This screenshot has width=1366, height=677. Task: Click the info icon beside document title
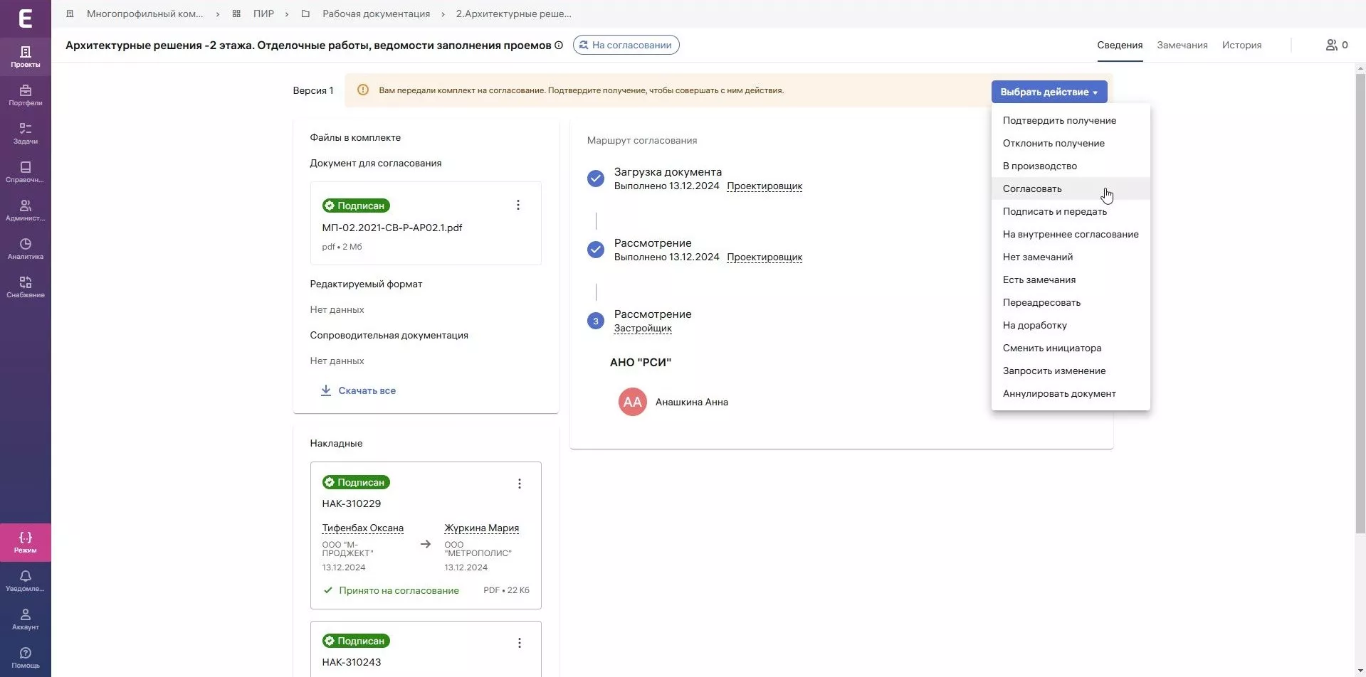point(559,46)
